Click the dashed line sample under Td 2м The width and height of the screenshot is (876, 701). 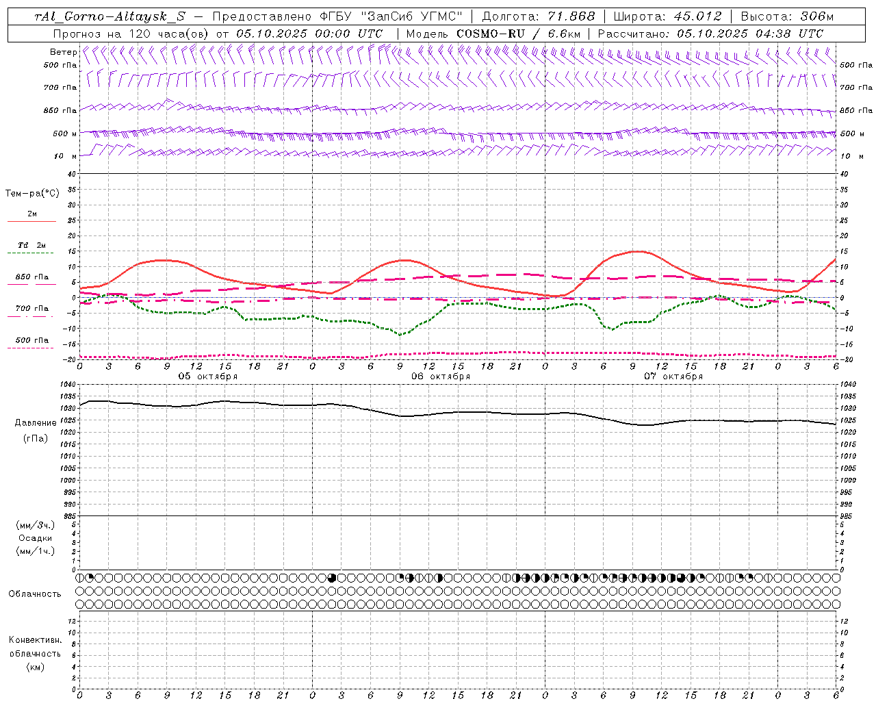[x=31, y=253]
